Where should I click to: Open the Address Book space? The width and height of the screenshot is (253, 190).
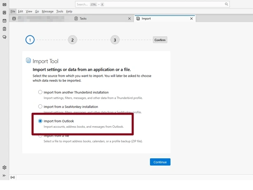click(5, 13)
